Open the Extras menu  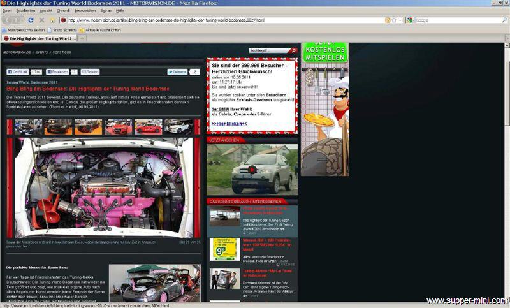point(106,11)
